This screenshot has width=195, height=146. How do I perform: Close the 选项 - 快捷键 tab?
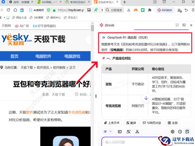point(32,2)
